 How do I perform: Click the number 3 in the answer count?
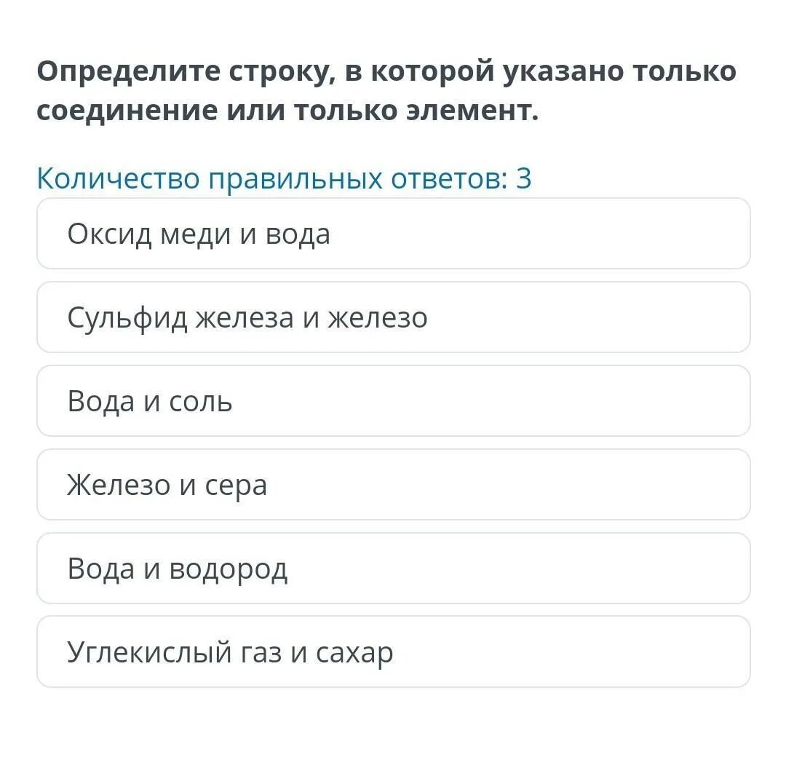click(x=524, y=178)
